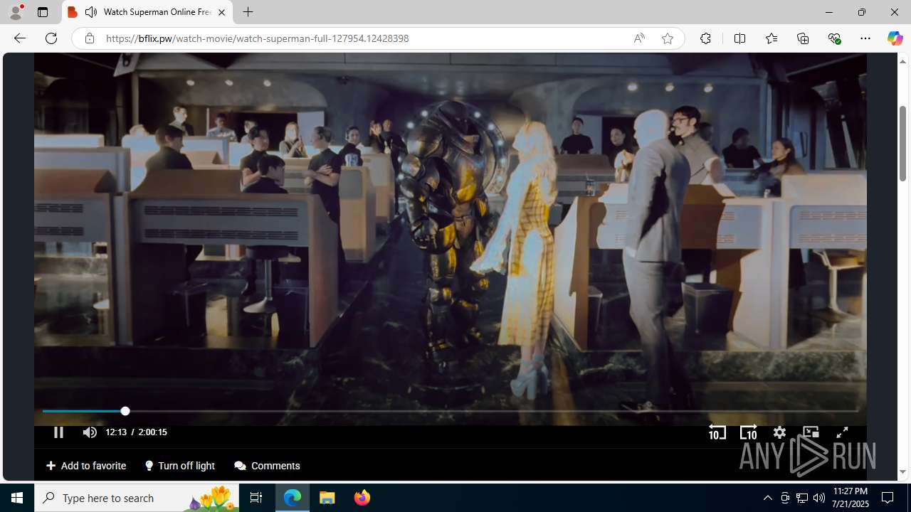Open the tab actions menu

tap(43, 12)
